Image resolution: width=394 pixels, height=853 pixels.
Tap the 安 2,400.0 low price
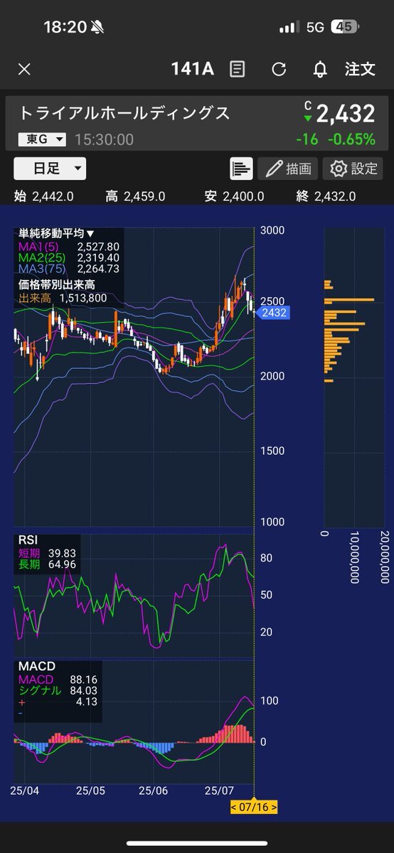pos(234,196)
